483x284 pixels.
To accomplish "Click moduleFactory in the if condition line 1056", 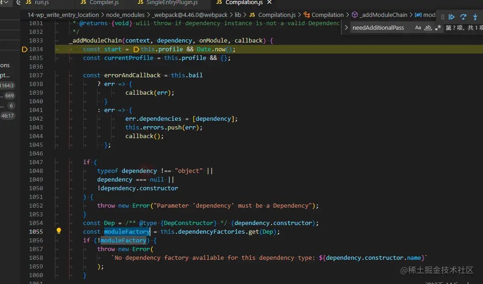I will [x=123, y=240].
